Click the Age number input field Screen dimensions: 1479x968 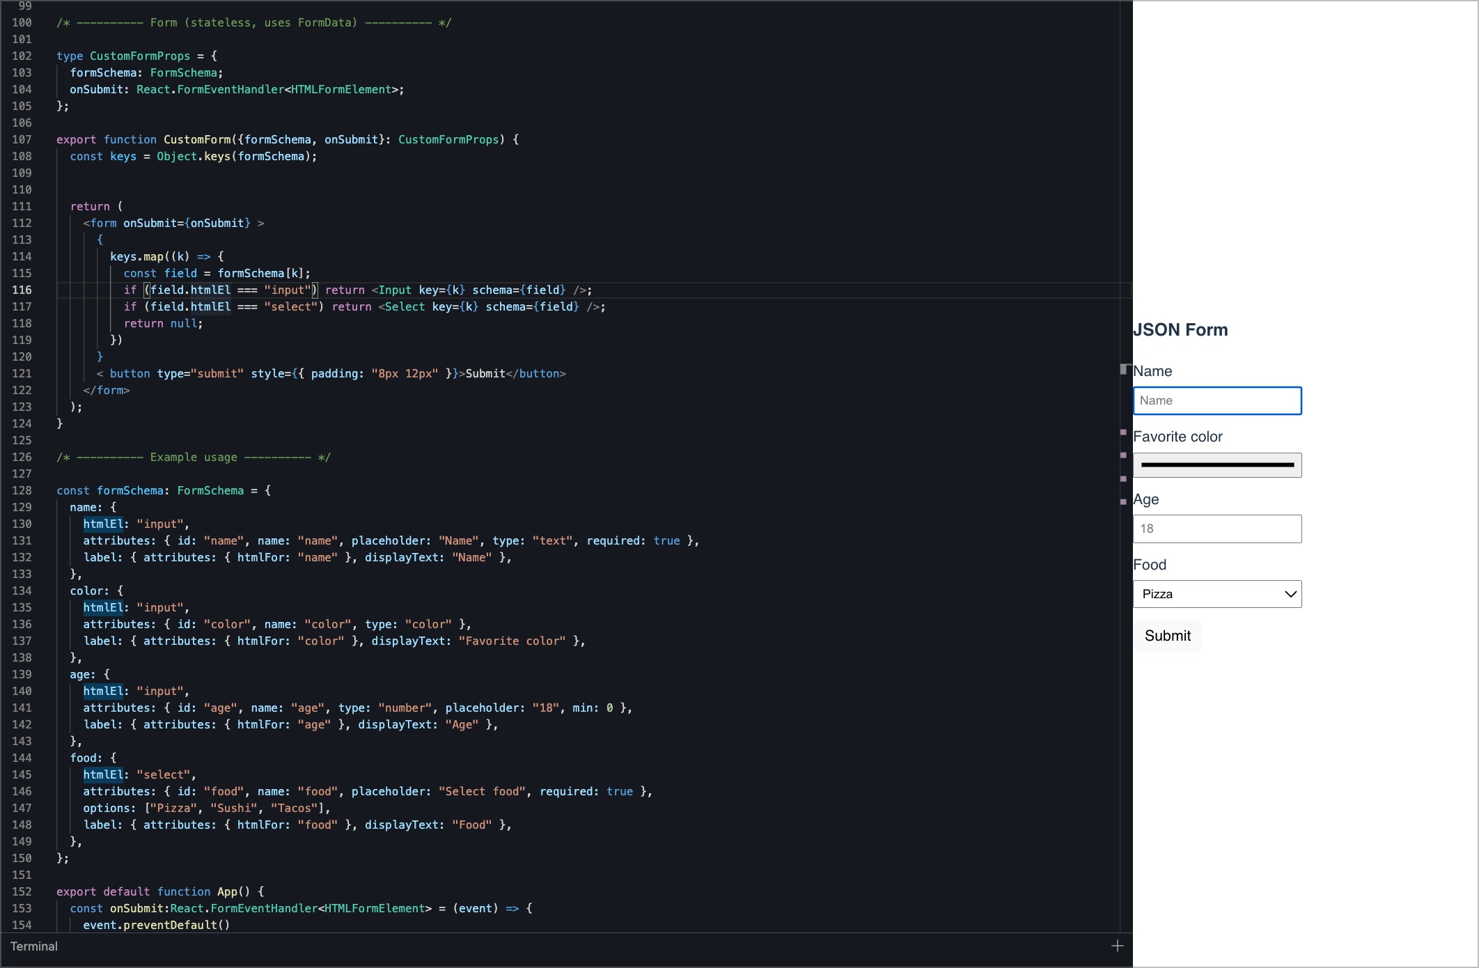tap(1216, 529)
